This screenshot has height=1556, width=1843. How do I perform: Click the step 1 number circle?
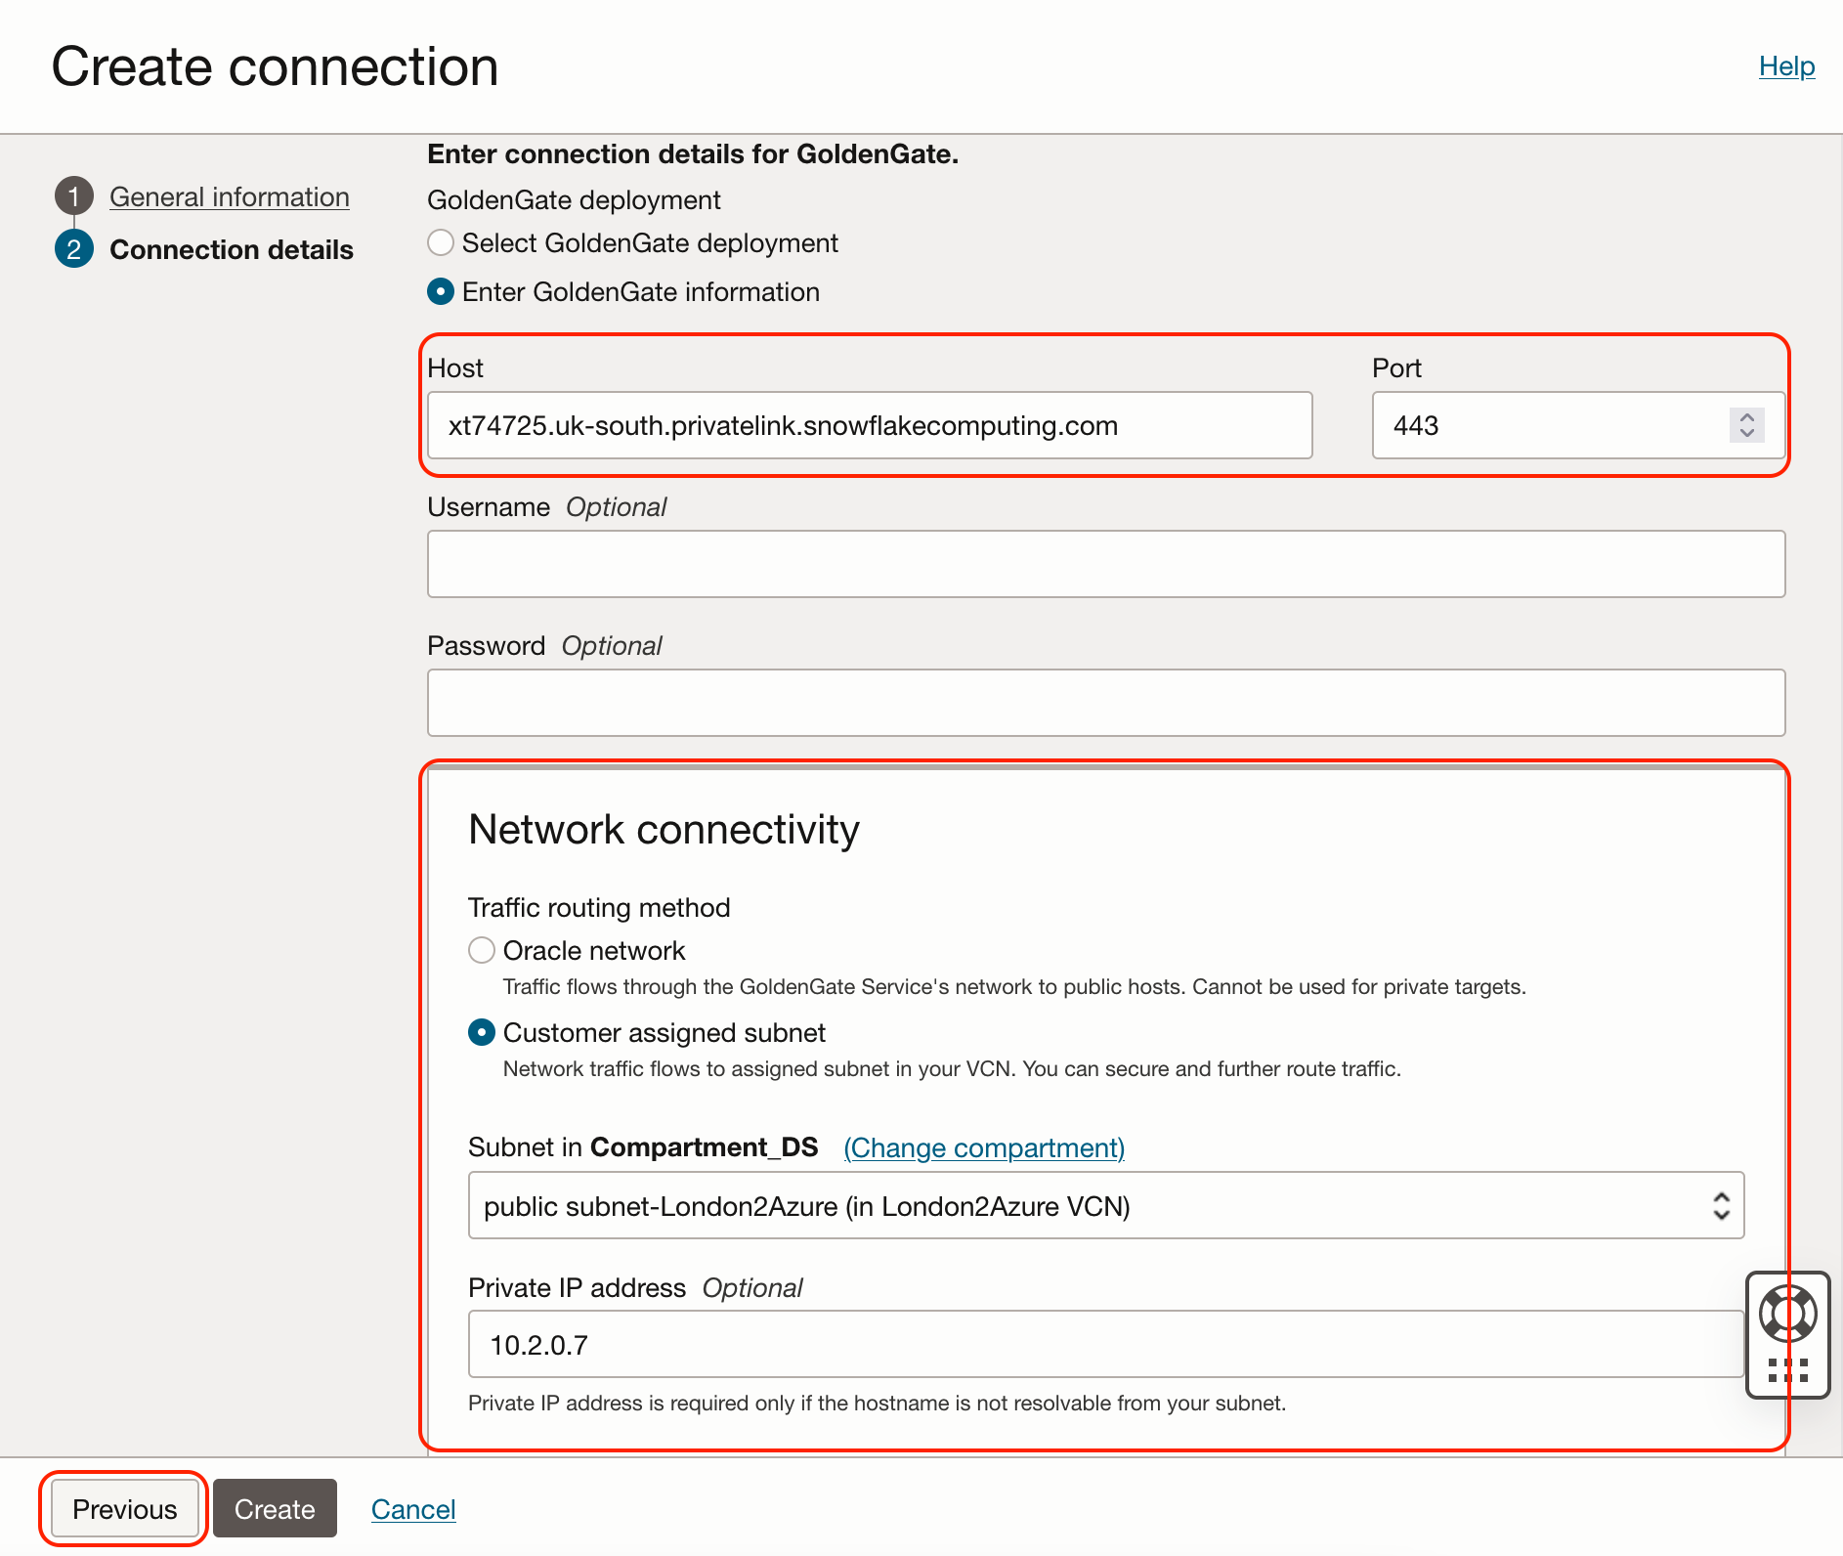point(73,196)
